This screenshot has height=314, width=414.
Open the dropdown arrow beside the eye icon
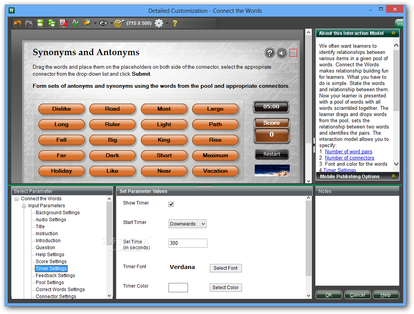pos(111,23)
